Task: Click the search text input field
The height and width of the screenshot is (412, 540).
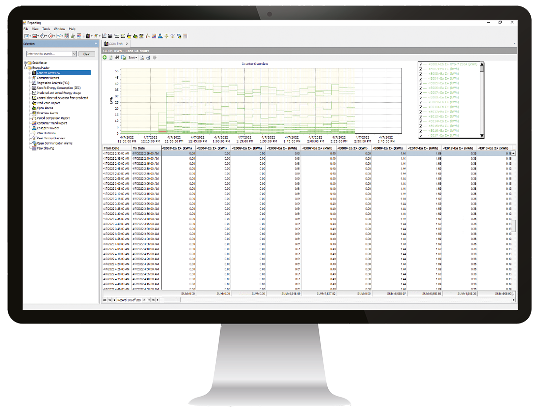Action: [48, 54]
